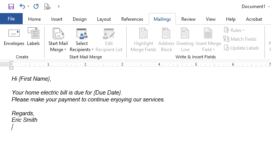This screenshot has height=166, width=271.
Task: Click the Redo/Repeat icon
Action: coord(36,7)
